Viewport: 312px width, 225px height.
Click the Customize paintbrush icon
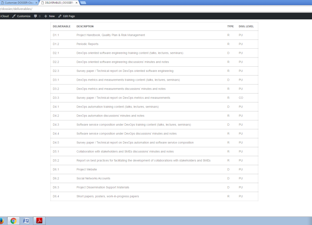pyautogui.click(x=14, y=16)
